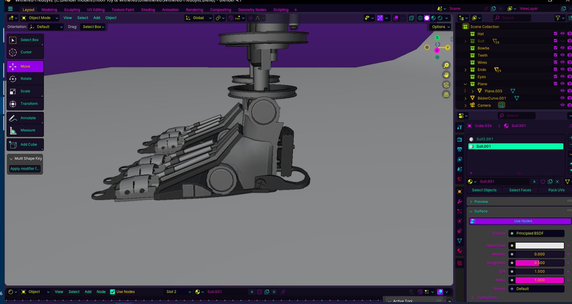Open the Tool properties tab
The image size is (572, 304).
[x=460, y=127]
